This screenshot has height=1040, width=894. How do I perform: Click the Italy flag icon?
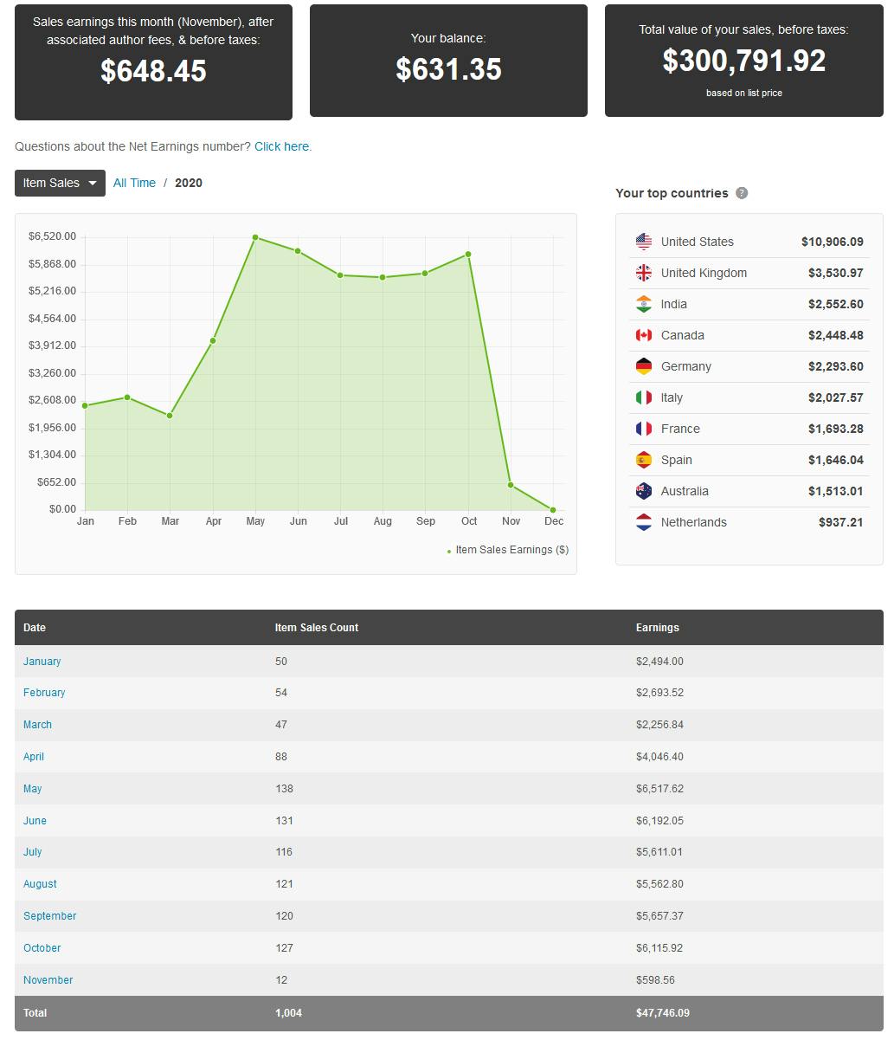(643, 397)
